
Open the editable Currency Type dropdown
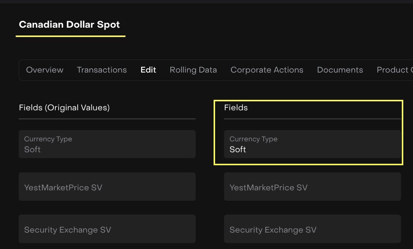click(312, 144)
